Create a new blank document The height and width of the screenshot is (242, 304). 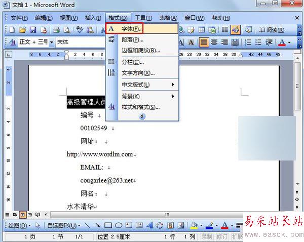12,30
